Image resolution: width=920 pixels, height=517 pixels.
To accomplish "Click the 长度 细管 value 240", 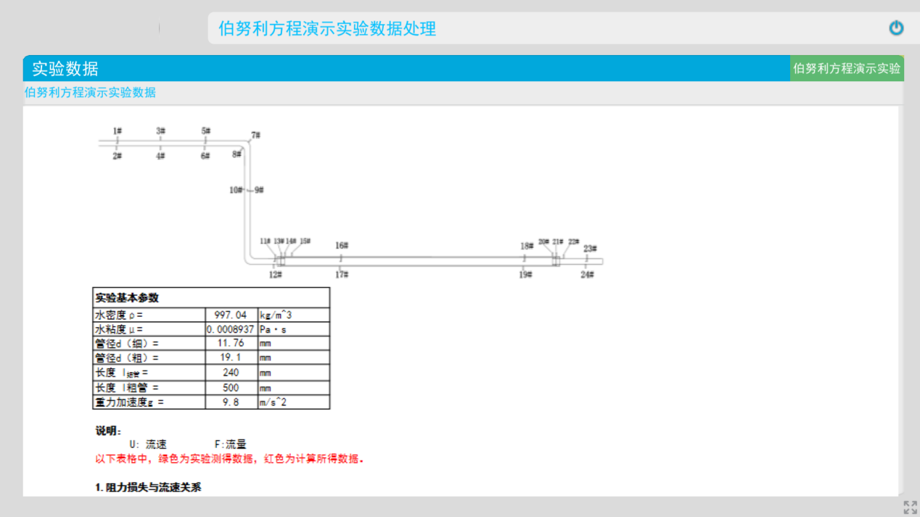I will click(x=229, y=373).
